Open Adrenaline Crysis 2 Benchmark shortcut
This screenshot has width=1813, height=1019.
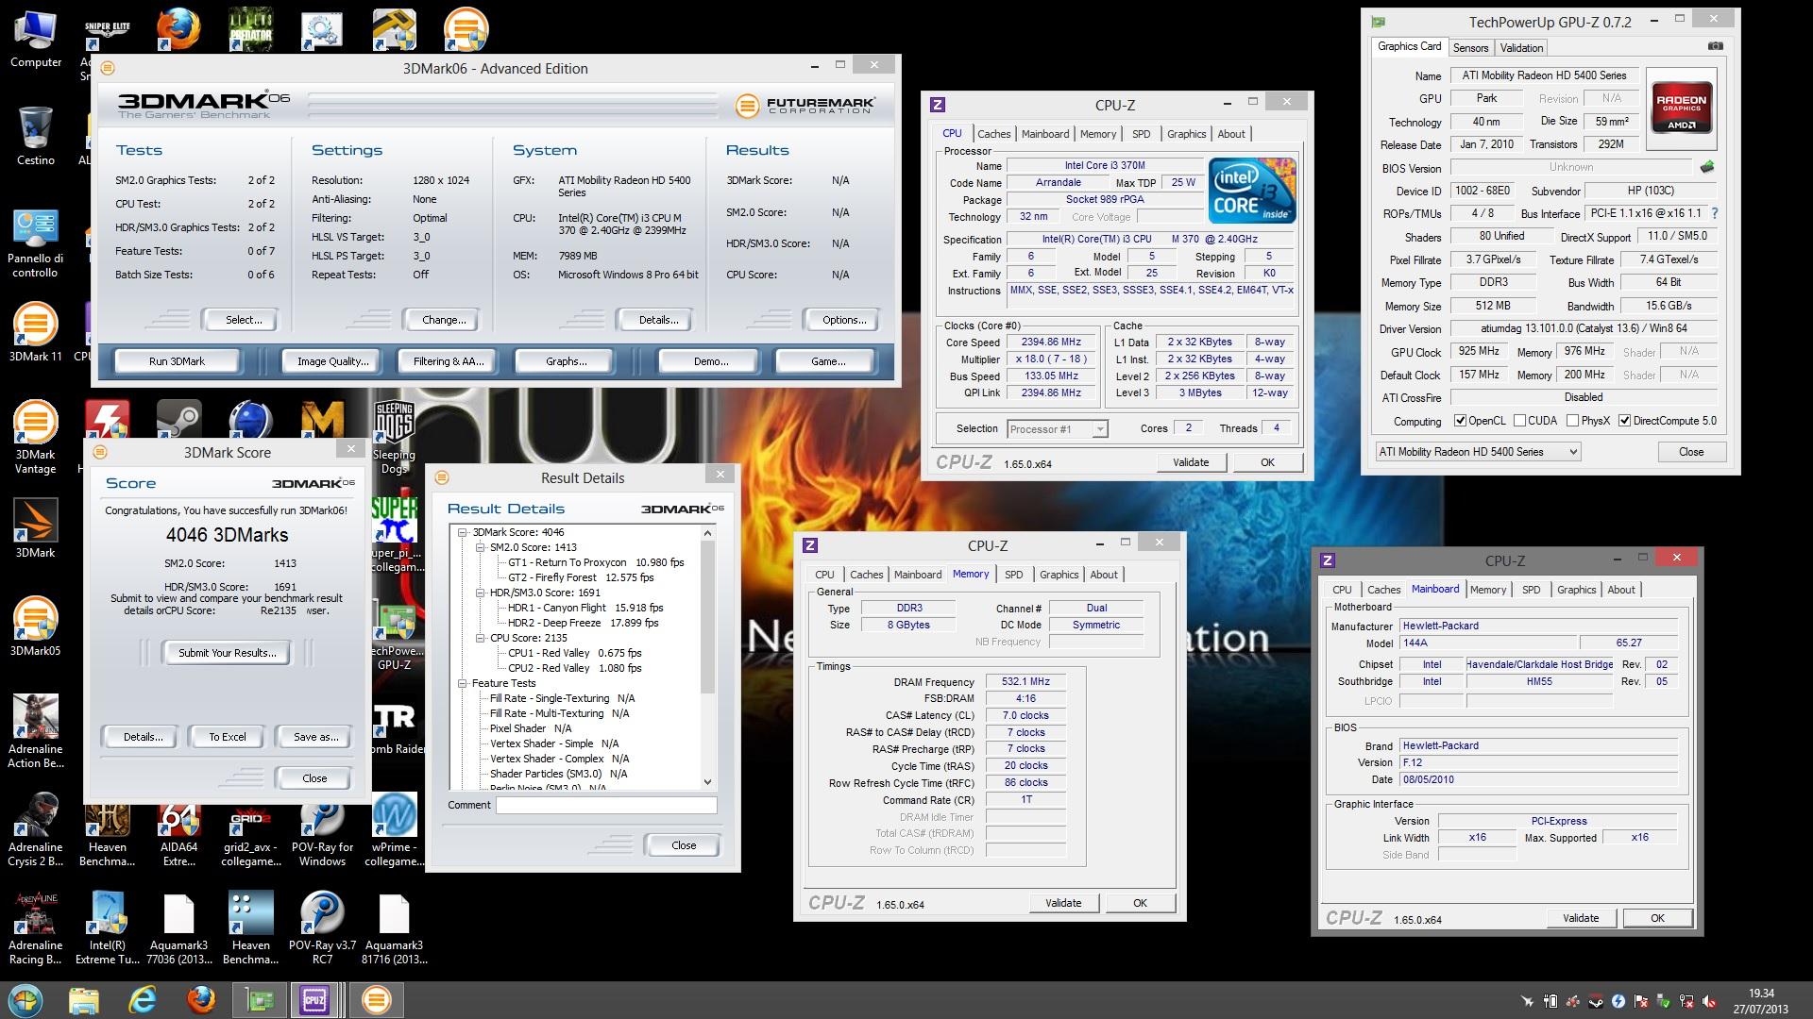coord(36,830)
